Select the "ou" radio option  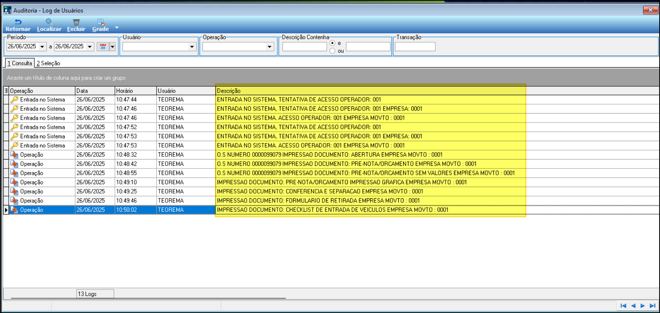332,51
